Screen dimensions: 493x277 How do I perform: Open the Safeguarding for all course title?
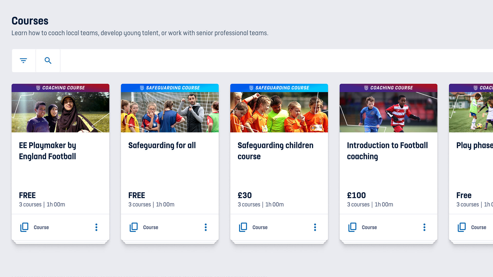pos(162,145)
